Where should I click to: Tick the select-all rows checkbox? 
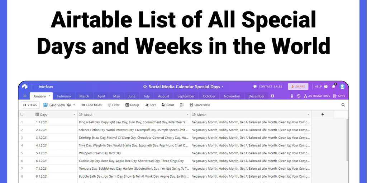22,114
